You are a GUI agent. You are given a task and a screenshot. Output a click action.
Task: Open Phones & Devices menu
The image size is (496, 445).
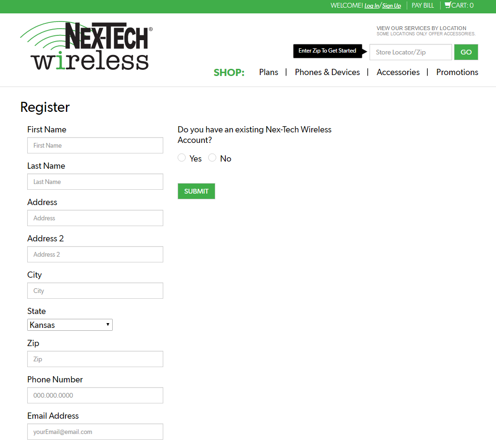point(327,72)
